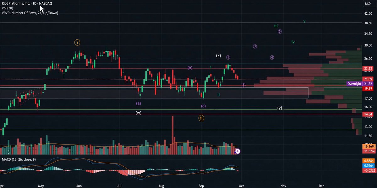Click the 19.99 red price label
The image size is (377, 188).
[367, 89]
